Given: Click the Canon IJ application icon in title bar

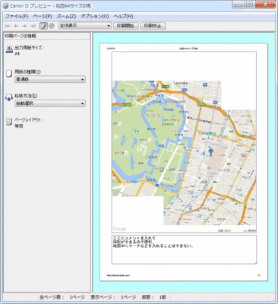Looking at the screenshot, I should tap(5, 5).
